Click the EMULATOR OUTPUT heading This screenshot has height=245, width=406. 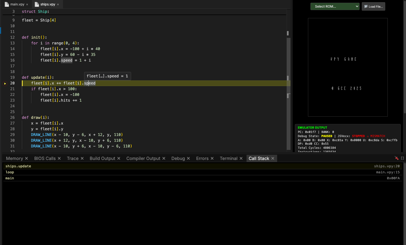pyautogui.click(x=312, y=128)
